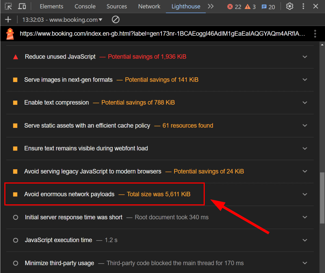The width and height of the screenshot is (325, 273).
Task: Click the orange square beside Avoid enormous network payloads
Action: tap(15, 194)
